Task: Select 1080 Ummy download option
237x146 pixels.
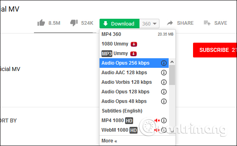Action: click(137, 44)
